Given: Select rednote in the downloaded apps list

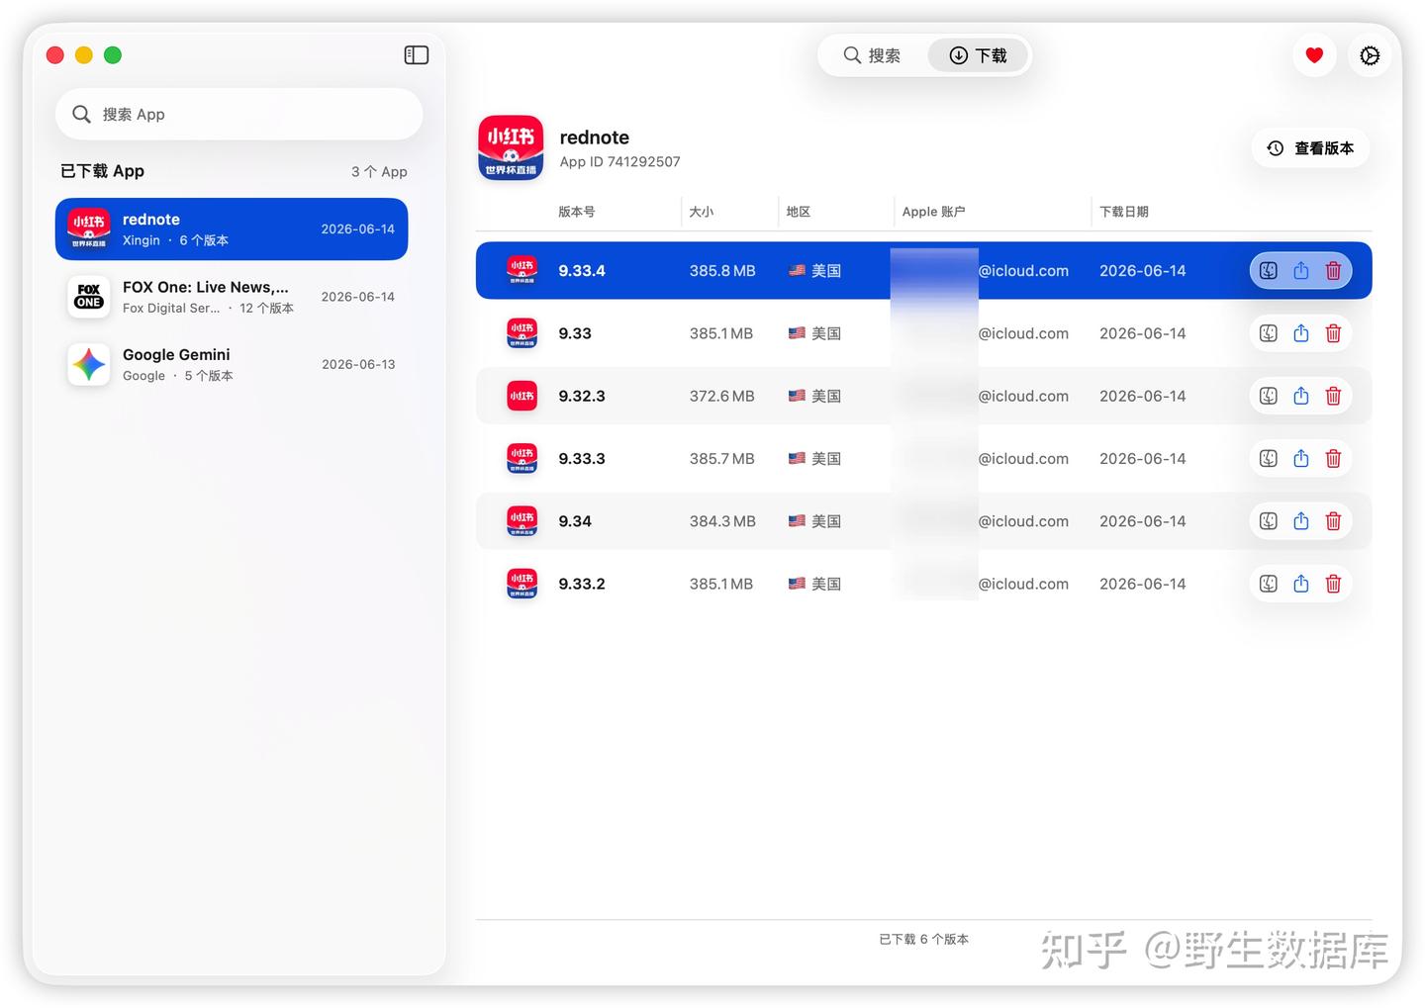Looking at the screenshot, I should tap(232, 229).
